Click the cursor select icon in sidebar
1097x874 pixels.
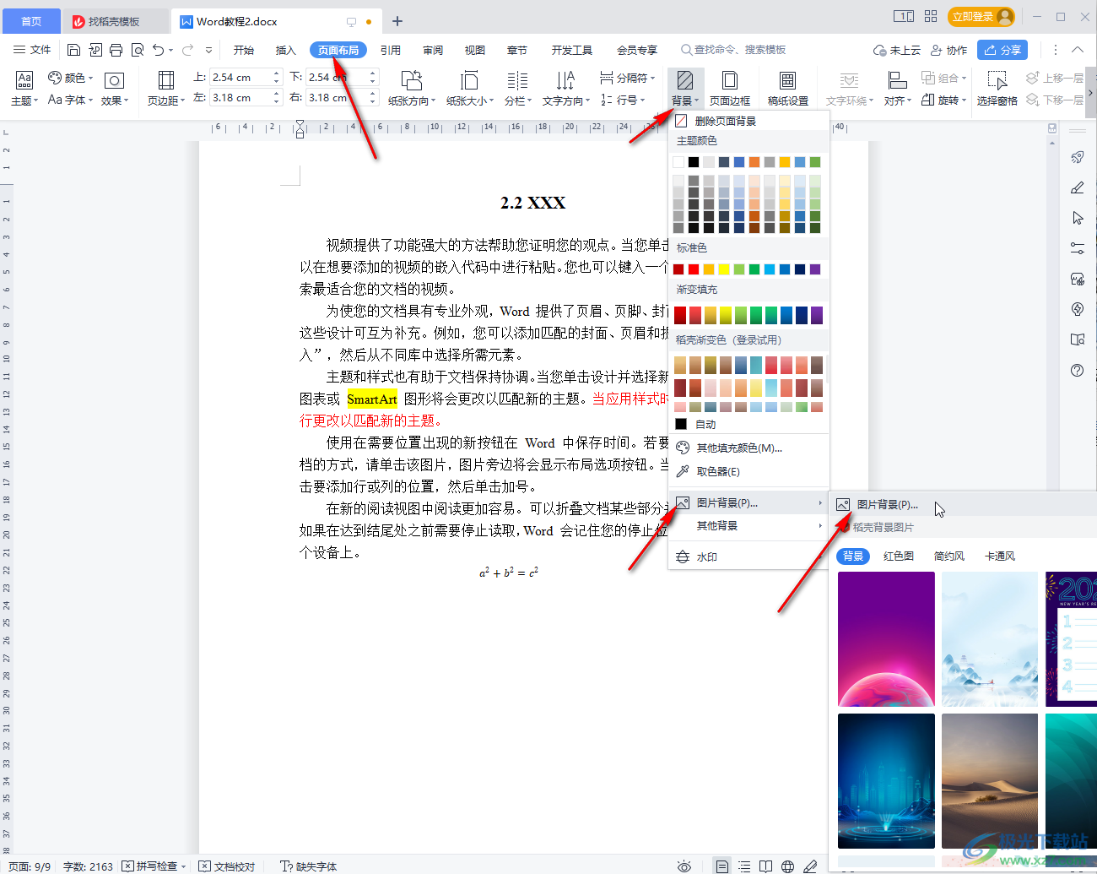(x=1078, y=218)
